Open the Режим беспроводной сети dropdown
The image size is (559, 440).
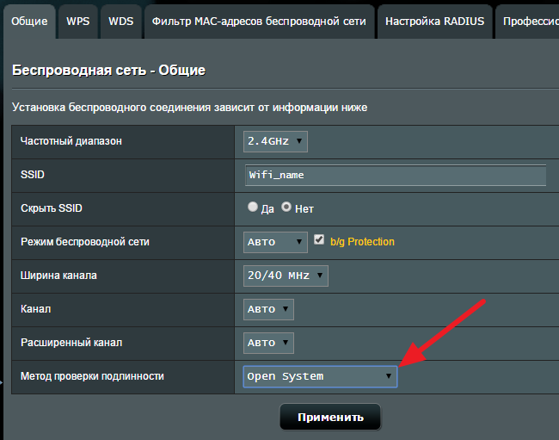[x=275, y=242]
